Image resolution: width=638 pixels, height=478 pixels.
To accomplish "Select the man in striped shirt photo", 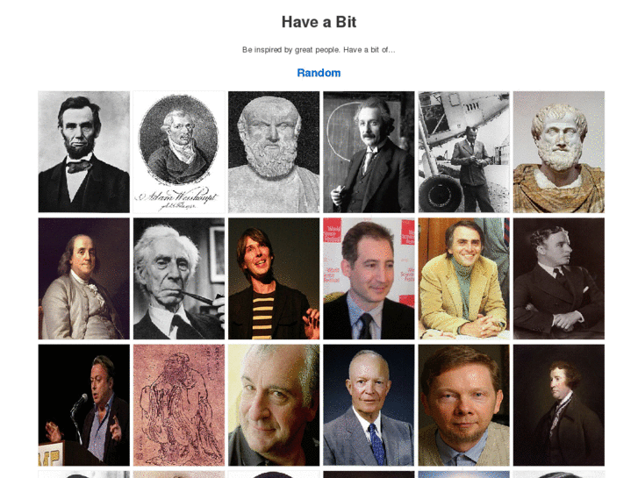I will click(x=274, y=278).
